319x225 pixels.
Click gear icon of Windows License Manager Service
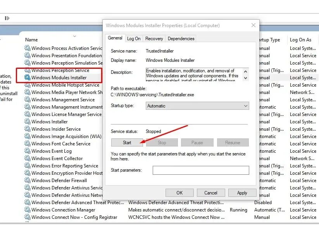click(x=27, y=114)
